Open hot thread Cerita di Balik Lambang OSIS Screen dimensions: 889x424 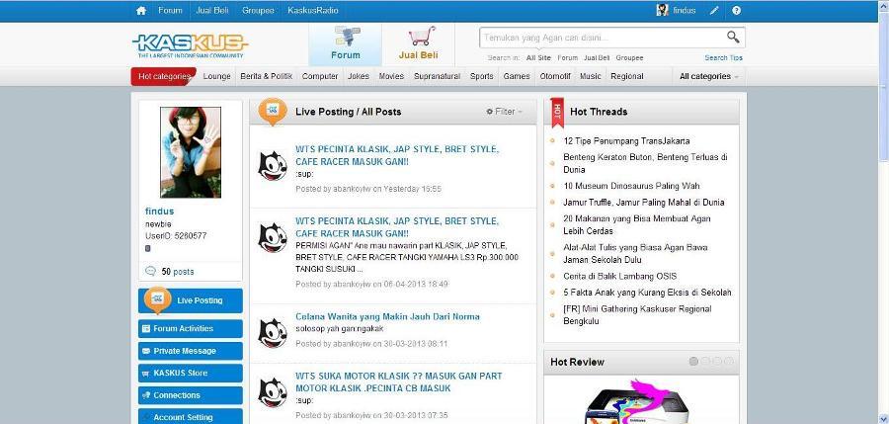(619, 276)
